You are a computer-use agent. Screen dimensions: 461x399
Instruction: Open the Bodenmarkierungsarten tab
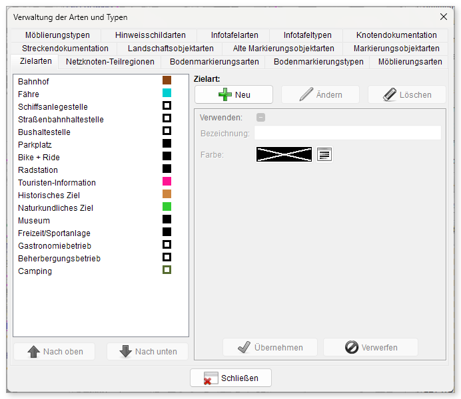tap(214, 62)
